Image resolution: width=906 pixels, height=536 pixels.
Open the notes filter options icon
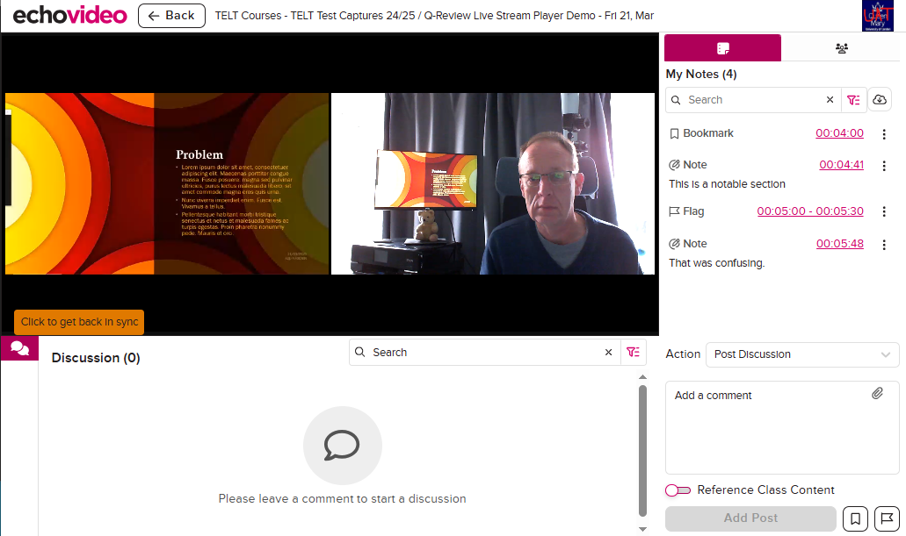coord(853,99)
